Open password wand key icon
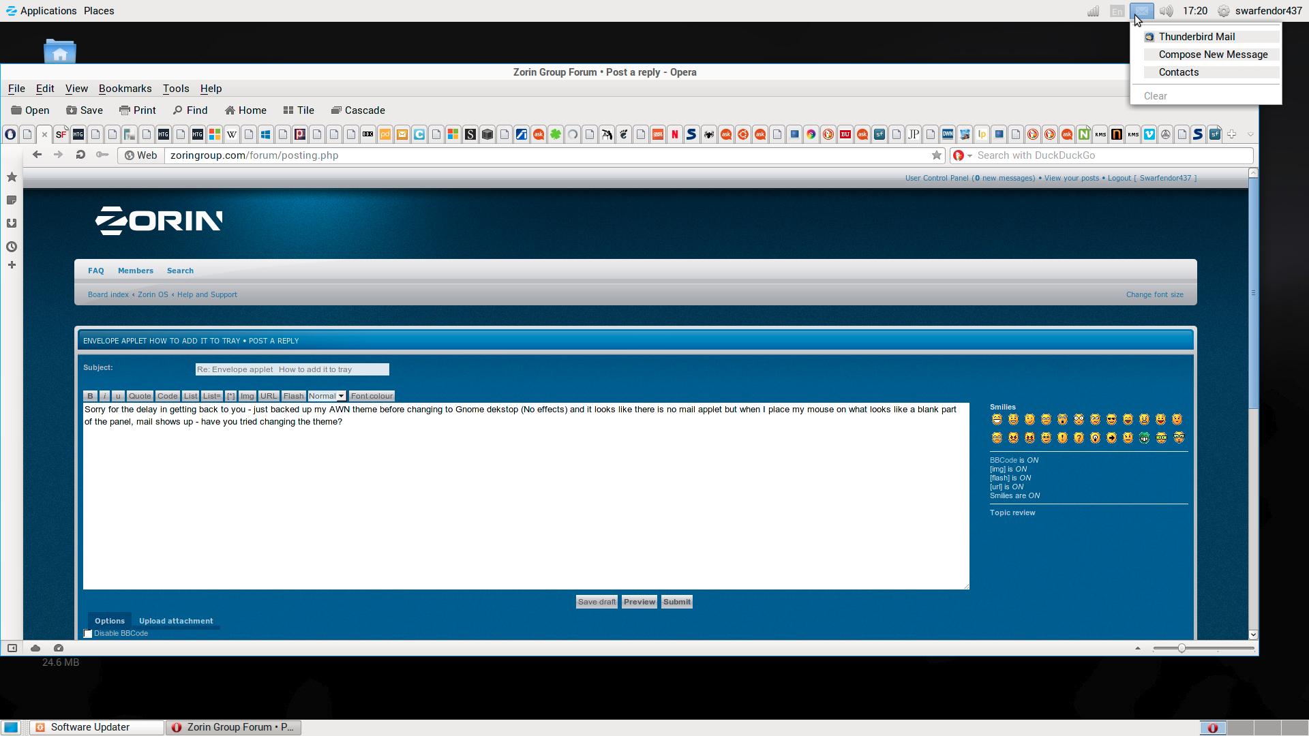The image size is (1309, 736). coord(102,155)
